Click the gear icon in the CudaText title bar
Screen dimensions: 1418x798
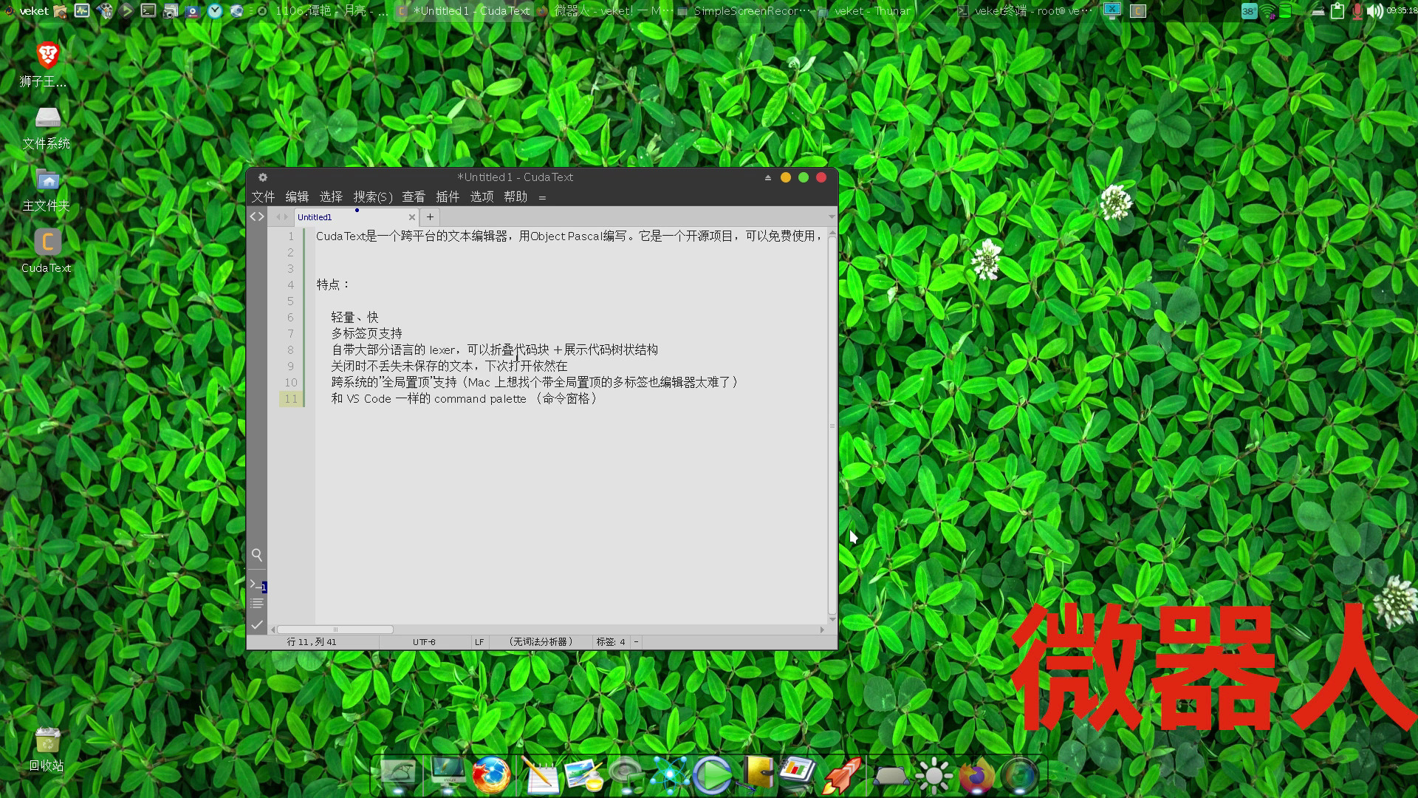[x=262, y=177]
